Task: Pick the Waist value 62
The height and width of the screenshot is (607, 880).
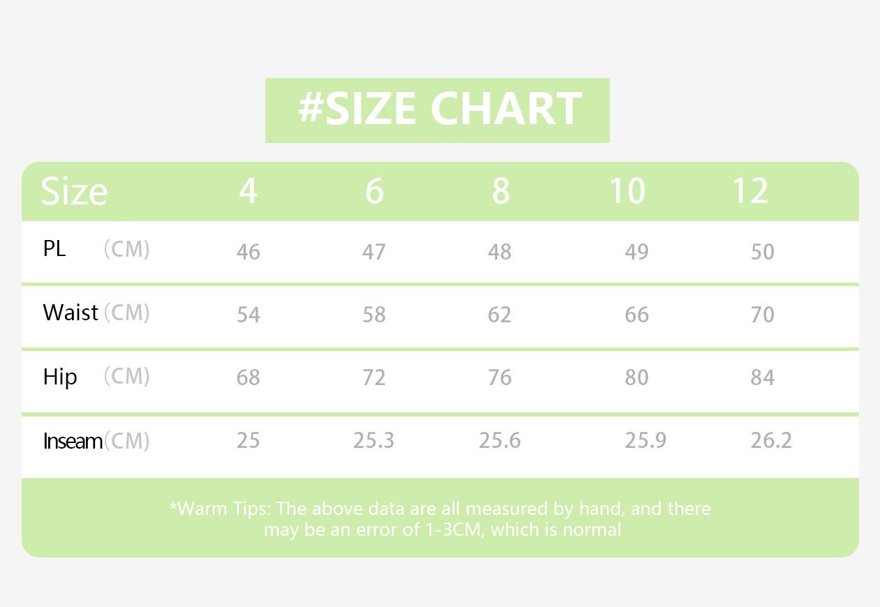Action: click(499, 315)
